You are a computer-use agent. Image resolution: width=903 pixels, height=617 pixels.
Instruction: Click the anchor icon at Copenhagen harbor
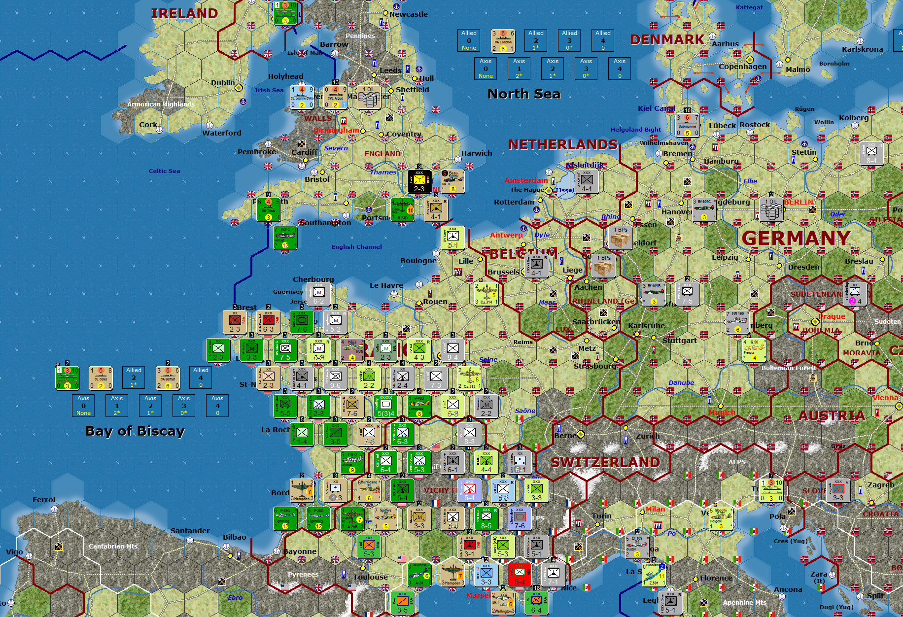(758, 79)
